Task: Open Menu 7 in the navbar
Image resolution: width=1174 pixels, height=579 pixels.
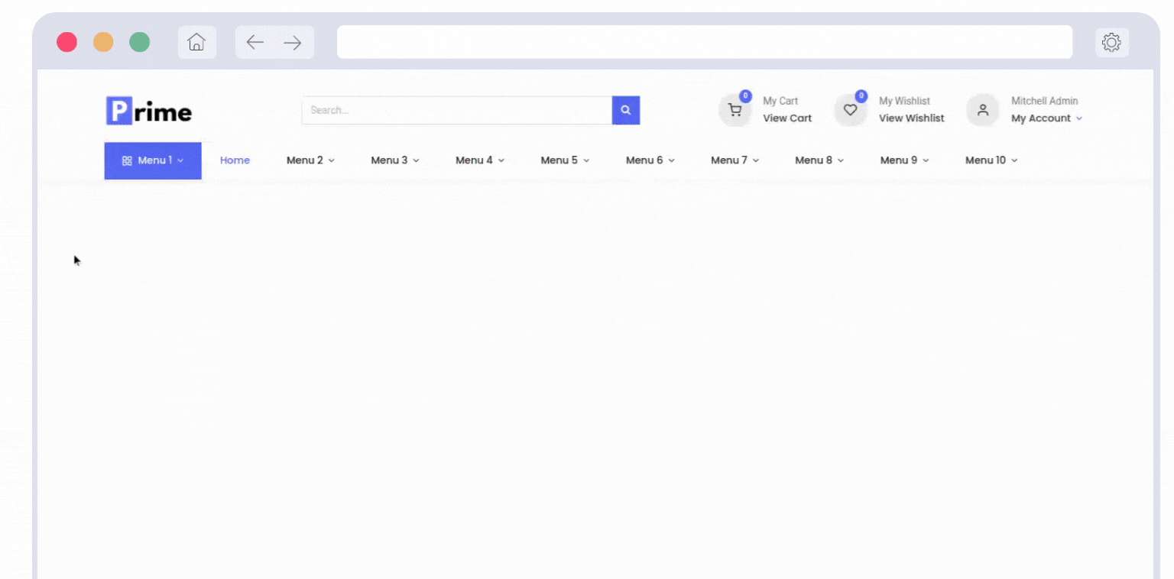Action: pyautogui.click(x=735, y=160)
